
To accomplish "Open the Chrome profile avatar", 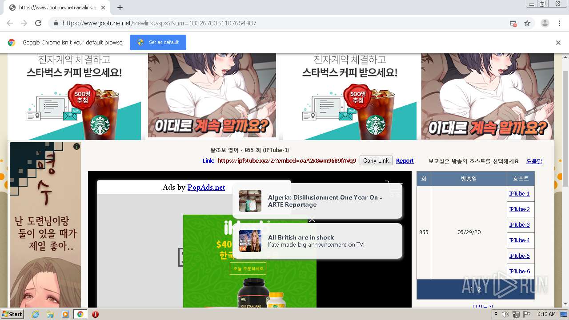I will (545, 23).
